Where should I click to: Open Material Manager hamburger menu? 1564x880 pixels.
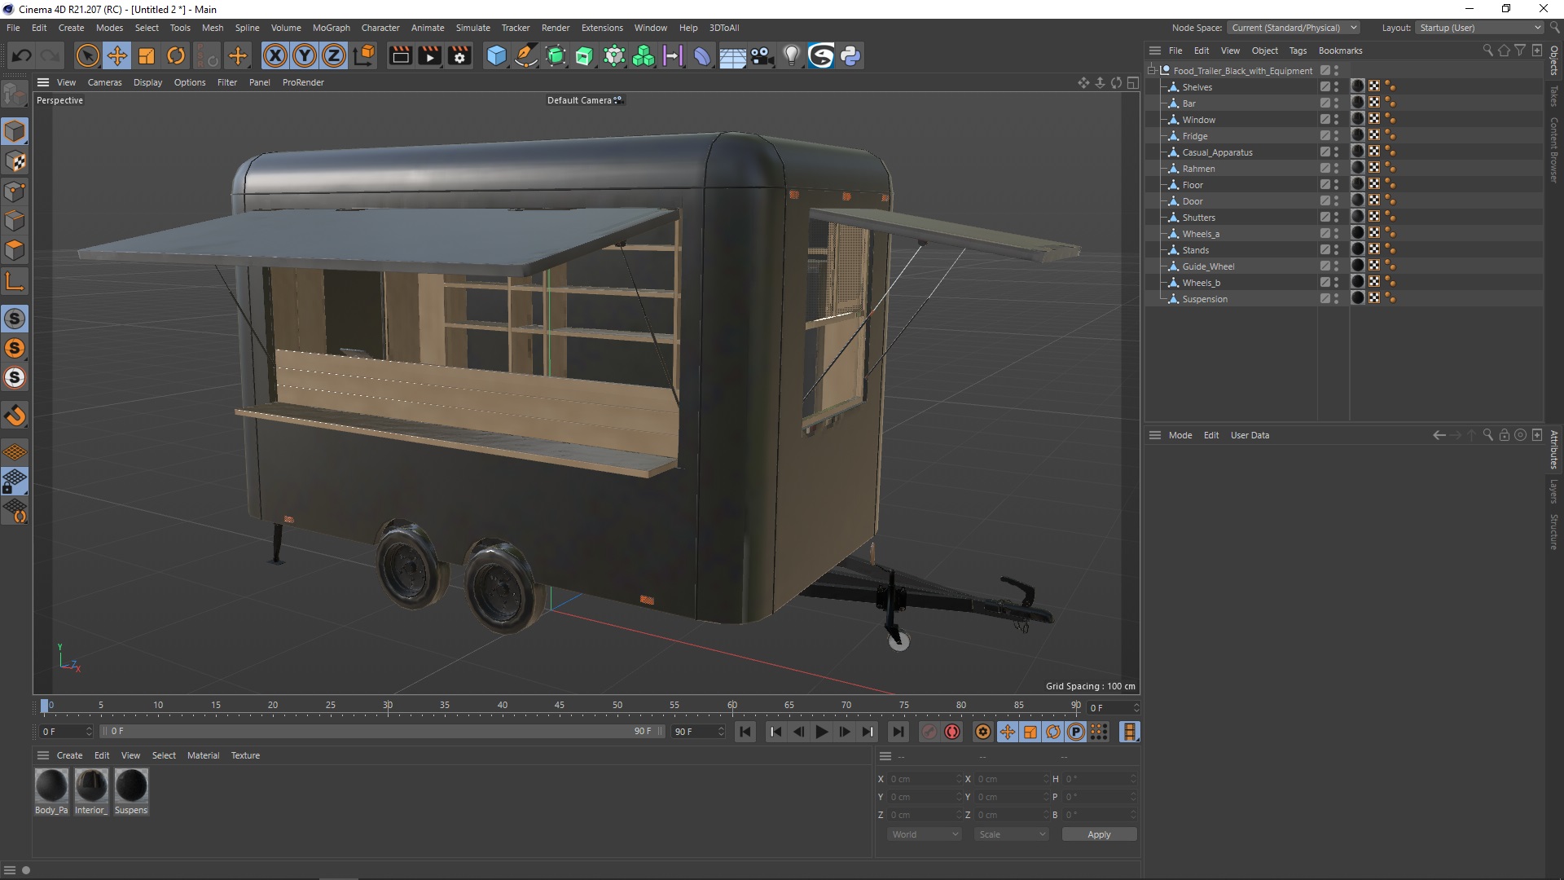click(43, 755)
